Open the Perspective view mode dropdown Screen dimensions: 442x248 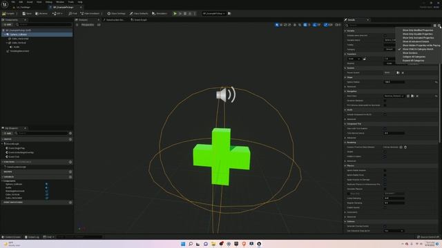click(87, 25)
